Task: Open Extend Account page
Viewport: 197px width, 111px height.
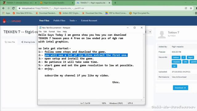Action: 89,21
